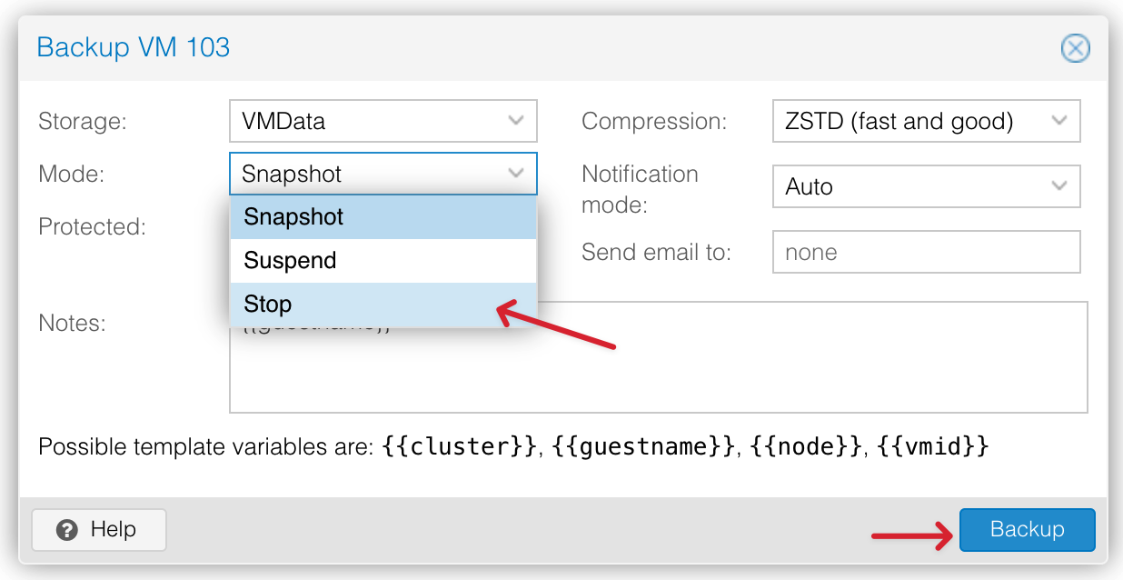Screen dimensions: 1123x580
Task: Open Help via the Help button label
Action: tap(114, 530)
